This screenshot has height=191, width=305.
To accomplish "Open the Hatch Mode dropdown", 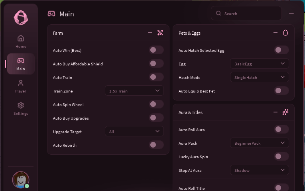I will click(260, 77).
